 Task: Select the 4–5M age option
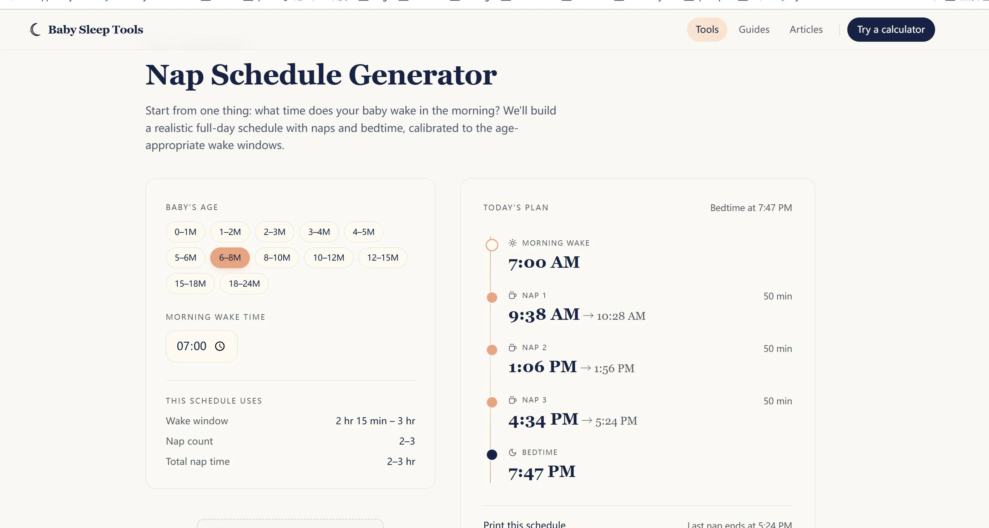tap(364, 232)
